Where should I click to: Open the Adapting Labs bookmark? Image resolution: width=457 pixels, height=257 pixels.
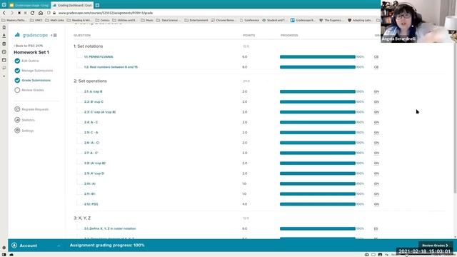[360, 21]
